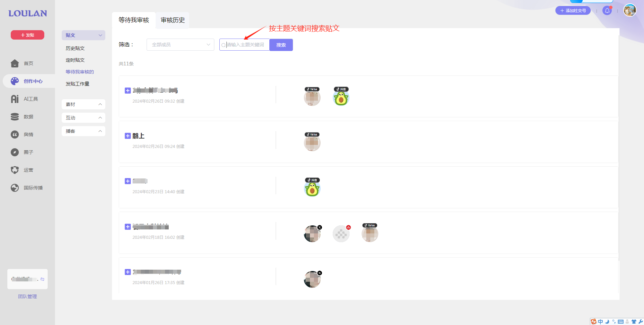Click the 搜索 button

click(x=281, y=45)
